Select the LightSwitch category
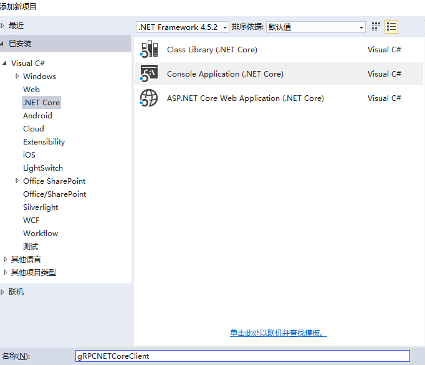This screenshot has height=365, width=425. (x=43, y=168)
